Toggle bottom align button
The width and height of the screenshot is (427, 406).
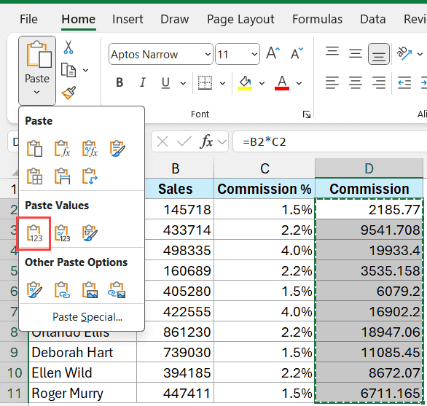(378, 54)
